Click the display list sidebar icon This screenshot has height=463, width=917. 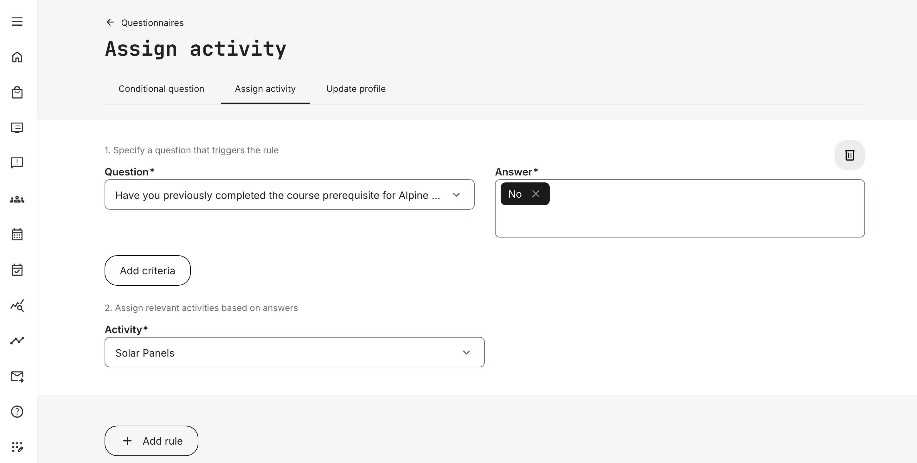[17, 128]
